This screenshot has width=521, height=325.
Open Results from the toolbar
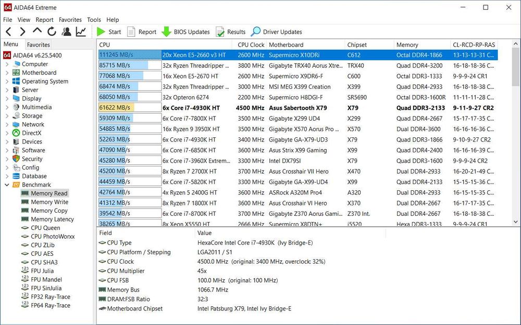(230, 32)
